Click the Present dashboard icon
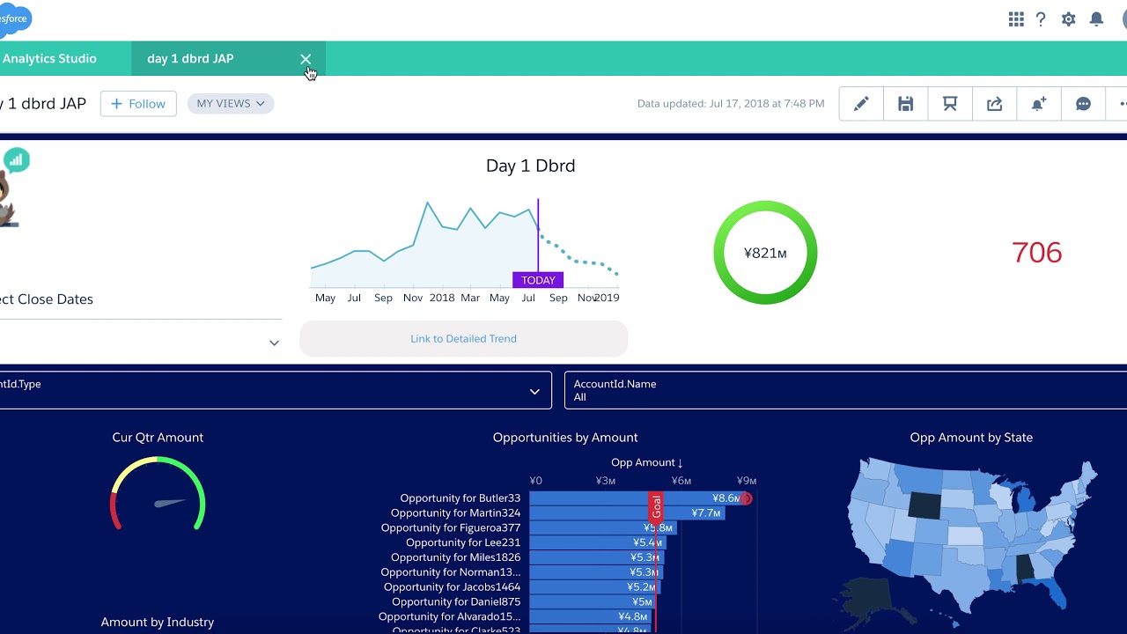 pos(950,104)
